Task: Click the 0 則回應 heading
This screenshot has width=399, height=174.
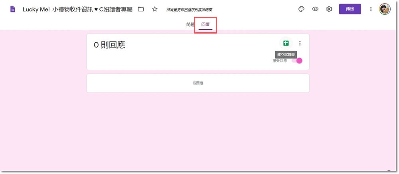Action: click(x=109, y=45)
